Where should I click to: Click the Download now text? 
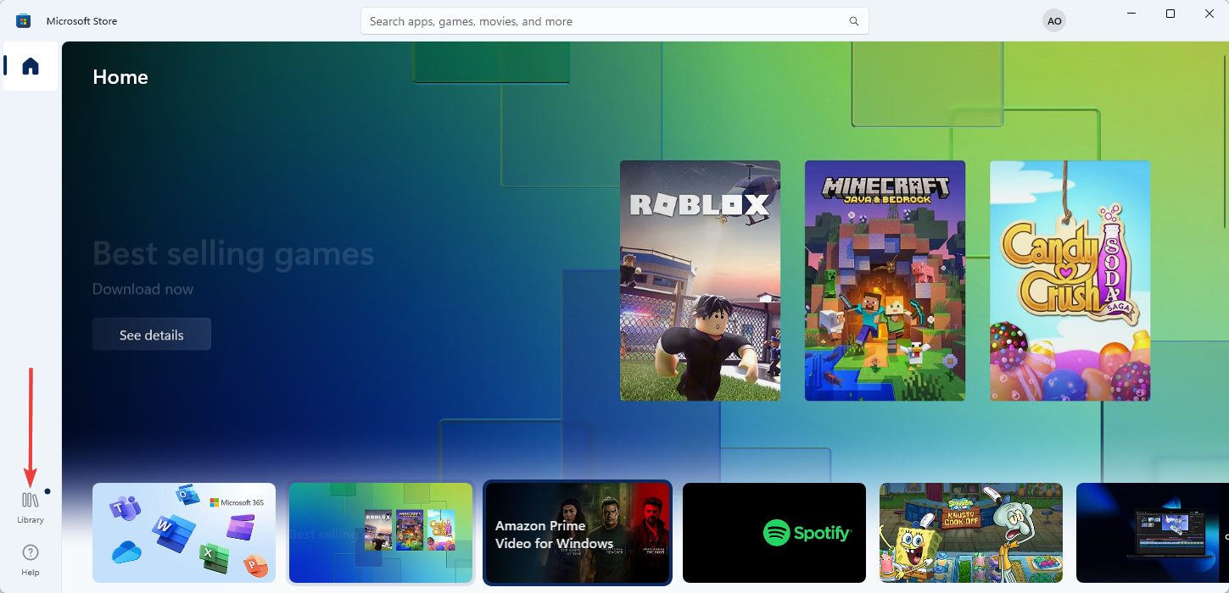[142, 289]
